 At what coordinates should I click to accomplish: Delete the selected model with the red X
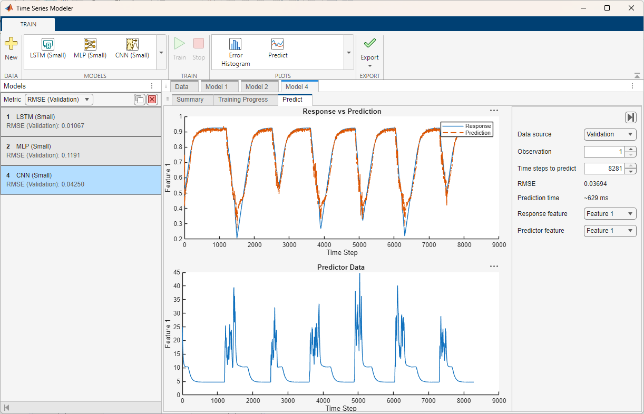(x=152, y=99)
